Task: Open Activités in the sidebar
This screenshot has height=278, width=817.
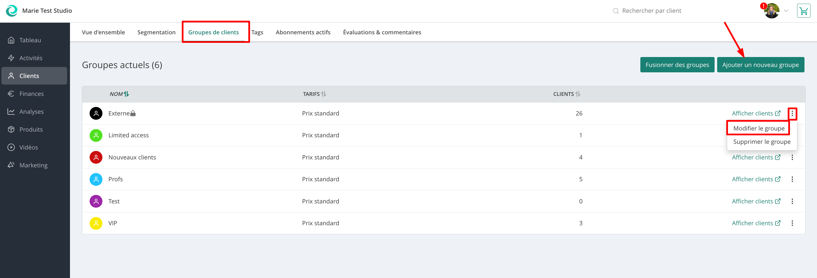Action: [34, 58]
